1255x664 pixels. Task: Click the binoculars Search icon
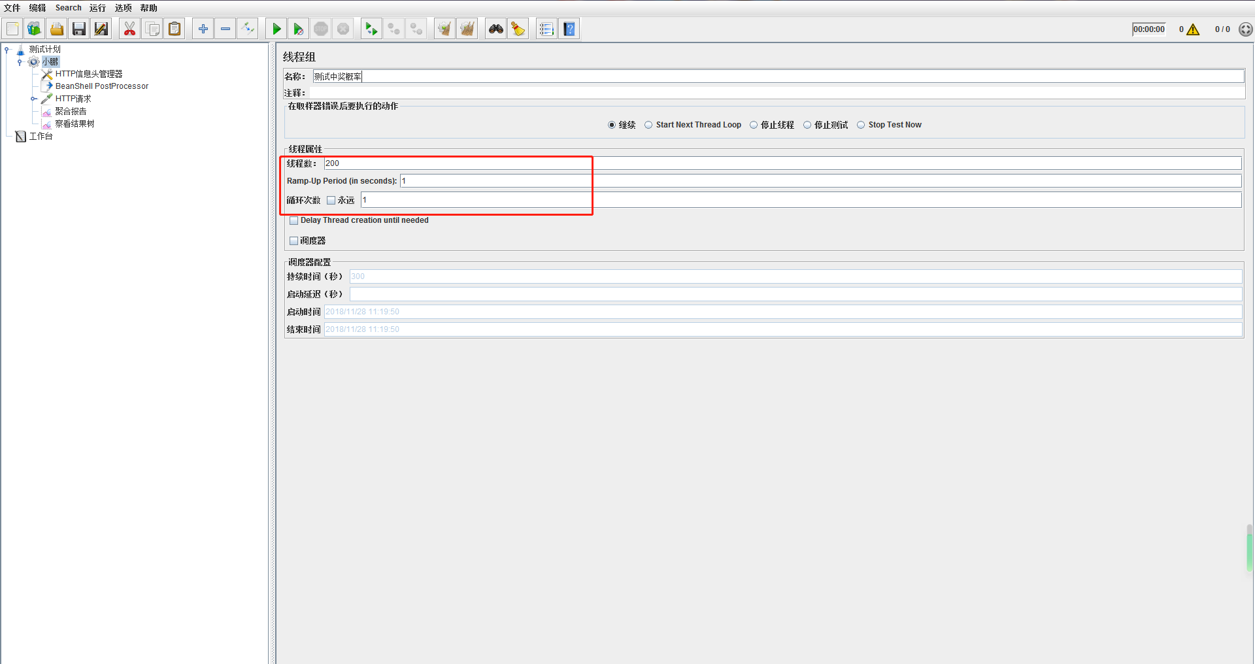coord(496,29)
